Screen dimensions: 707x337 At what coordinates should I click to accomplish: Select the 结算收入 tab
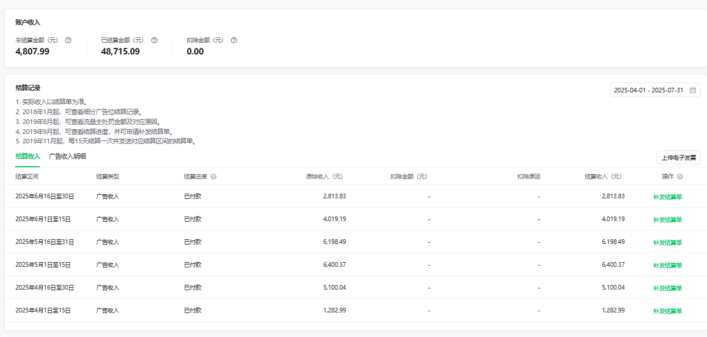coord(28,156)
